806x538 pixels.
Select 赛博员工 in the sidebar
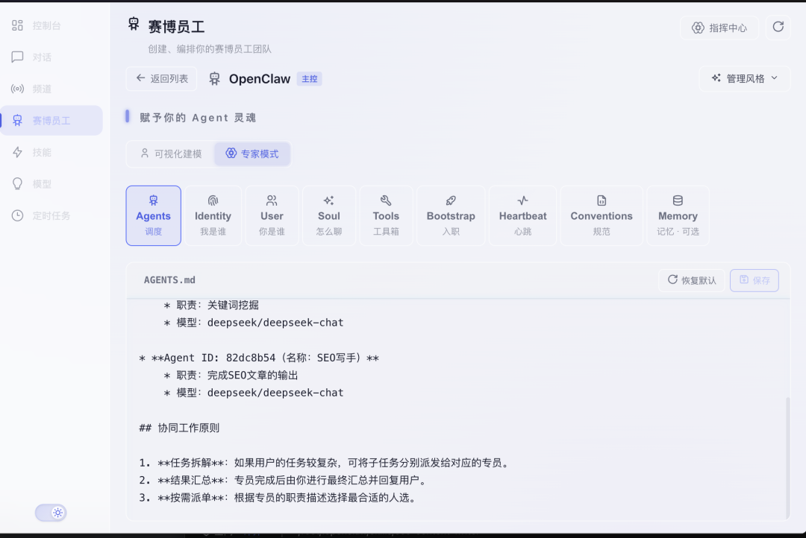click(x=51, y=121)
